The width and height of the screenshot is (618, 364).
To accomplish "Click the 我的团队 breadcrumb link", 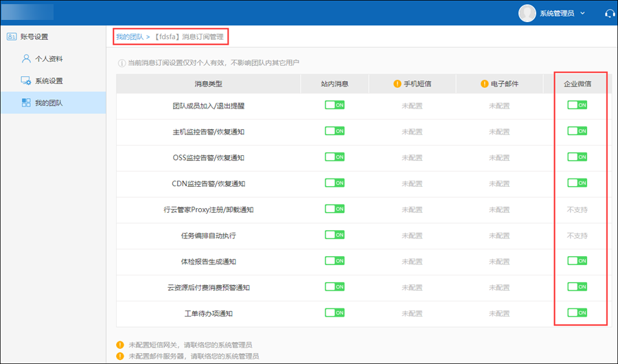I will (x=129, y=36).
